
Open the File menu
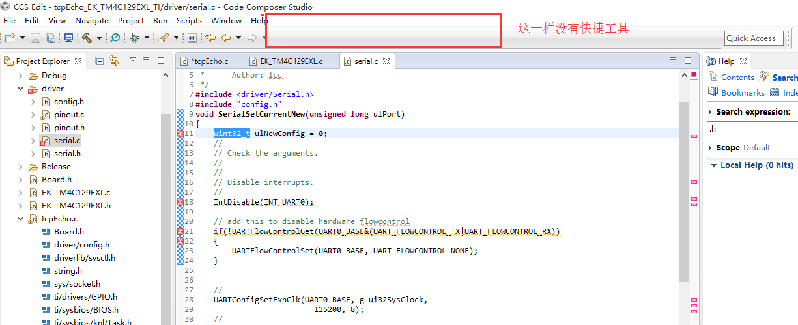9,20
